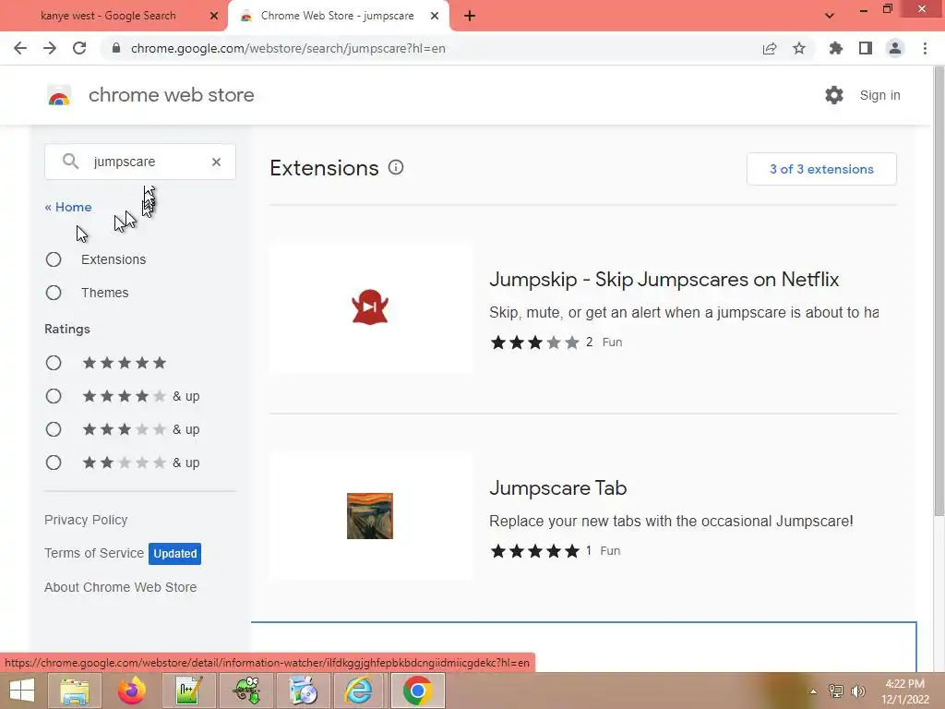Click the search magnifier icon
945x709 pixels.
coord(70,161)
